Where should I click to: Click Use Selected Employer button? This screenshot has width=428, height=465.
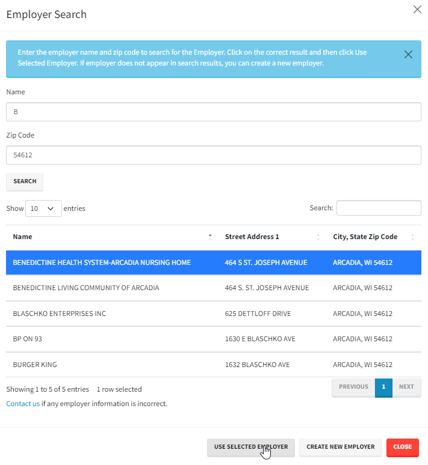coord(250,447)
